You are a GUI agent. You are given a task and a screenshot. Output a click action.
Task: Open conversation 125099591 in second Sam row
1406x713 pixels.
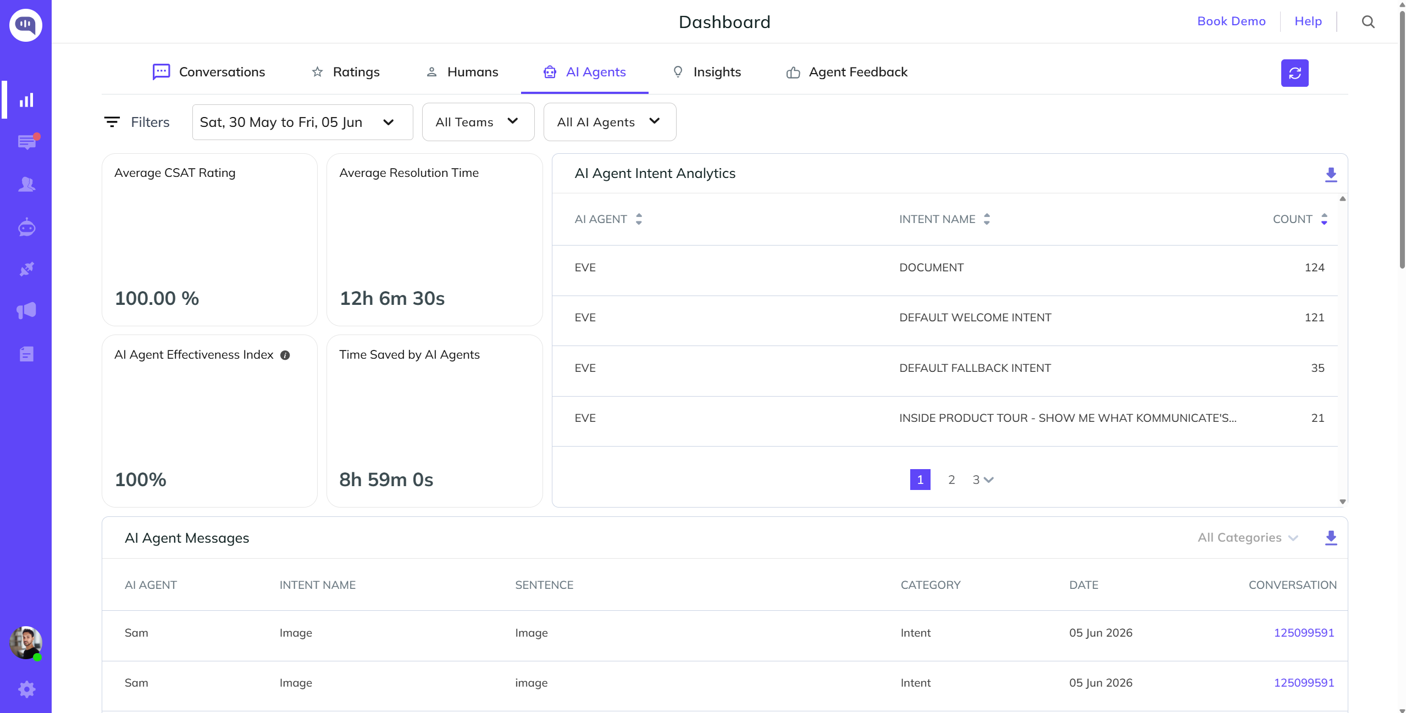(x=1304, y=683)
